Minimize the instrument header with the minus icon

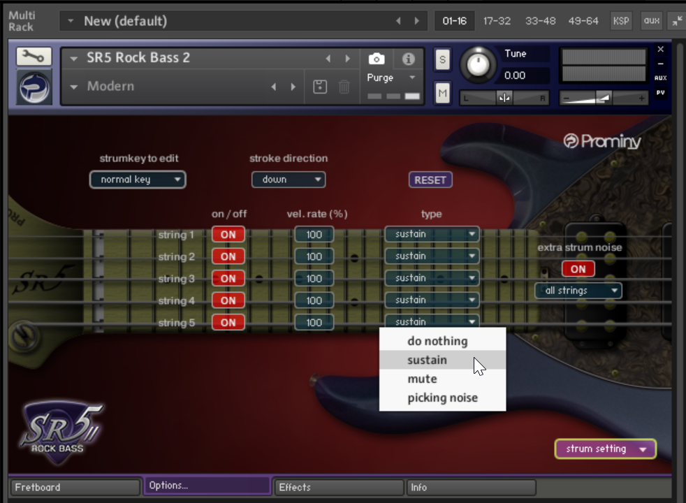[x=661, y=64]
